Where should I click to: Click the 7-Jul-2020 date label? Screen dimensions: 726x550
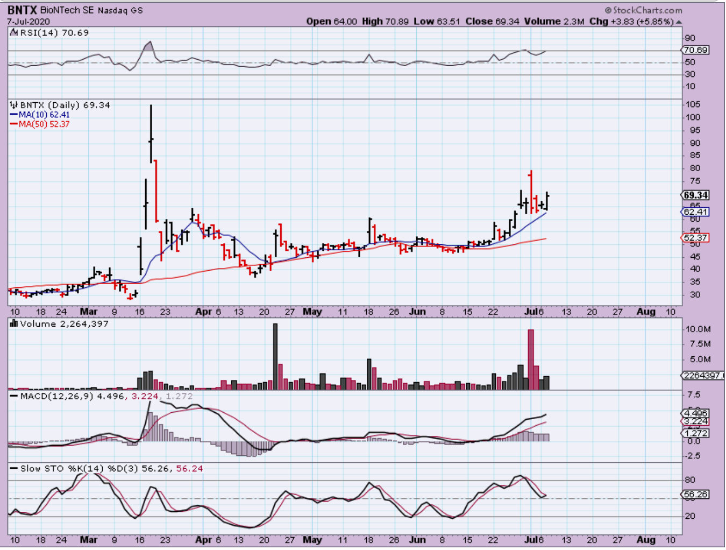[x=29, y=22]
